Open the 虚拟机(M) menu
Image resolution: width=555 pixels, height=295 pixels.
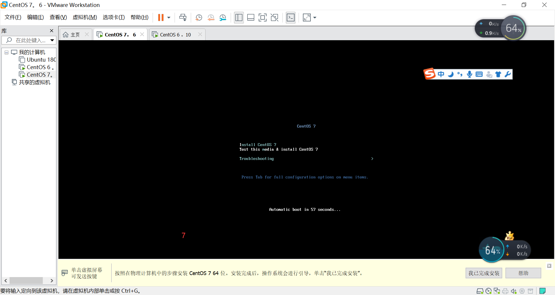pyautogui.click(x=85, y=17)
